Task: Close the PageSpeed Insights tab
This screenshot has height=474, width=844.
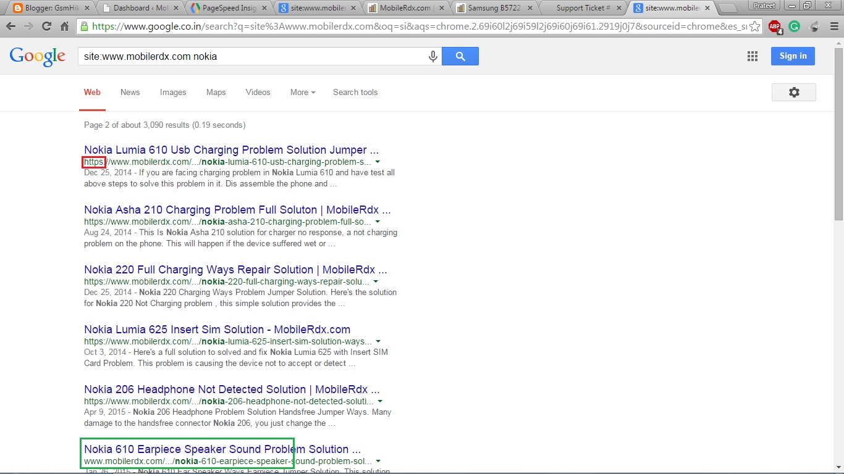Action: pyautogui.click(x=264, y=8)
